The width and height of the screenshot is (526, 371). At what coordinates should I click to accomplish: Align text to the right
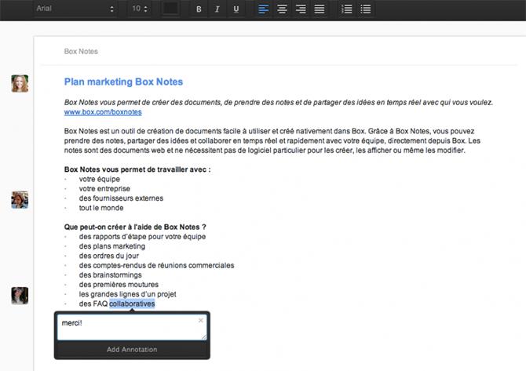[x=301, y=9]
